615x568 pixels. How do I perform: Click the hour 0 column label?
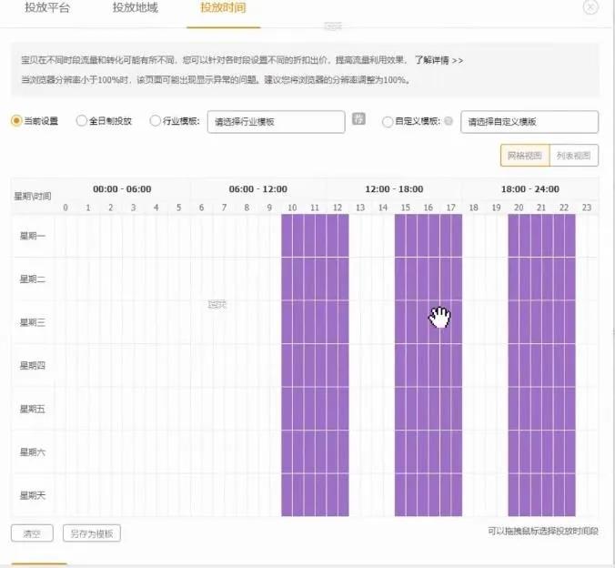66,208
